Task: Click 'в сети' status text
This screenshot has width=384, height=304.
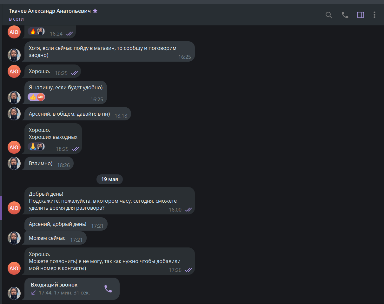Action: point(16,19)
